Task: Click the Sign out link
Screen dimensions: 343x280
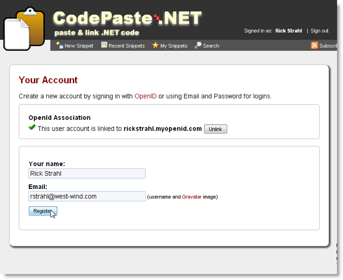Action: (319, 31)
